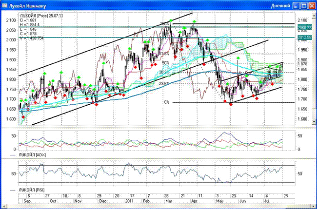Click the day label '25' on date axis
Image resolution: width=317 pixels, height=209 pixels.
[x=286, y=196]
